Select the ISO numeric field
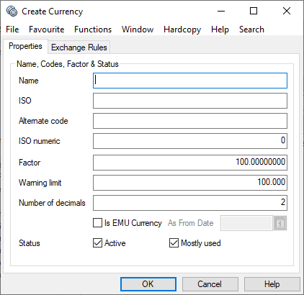Image resolution: width=304 pixels, height=295 pixels. [190, 141]
